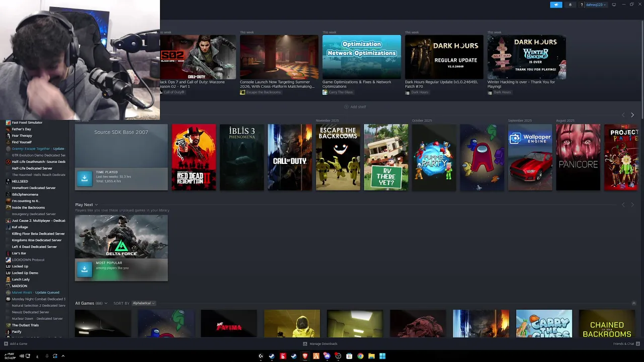Click the plus icon in Add shelf
644x362 pixels.
(x=346, y=107)
